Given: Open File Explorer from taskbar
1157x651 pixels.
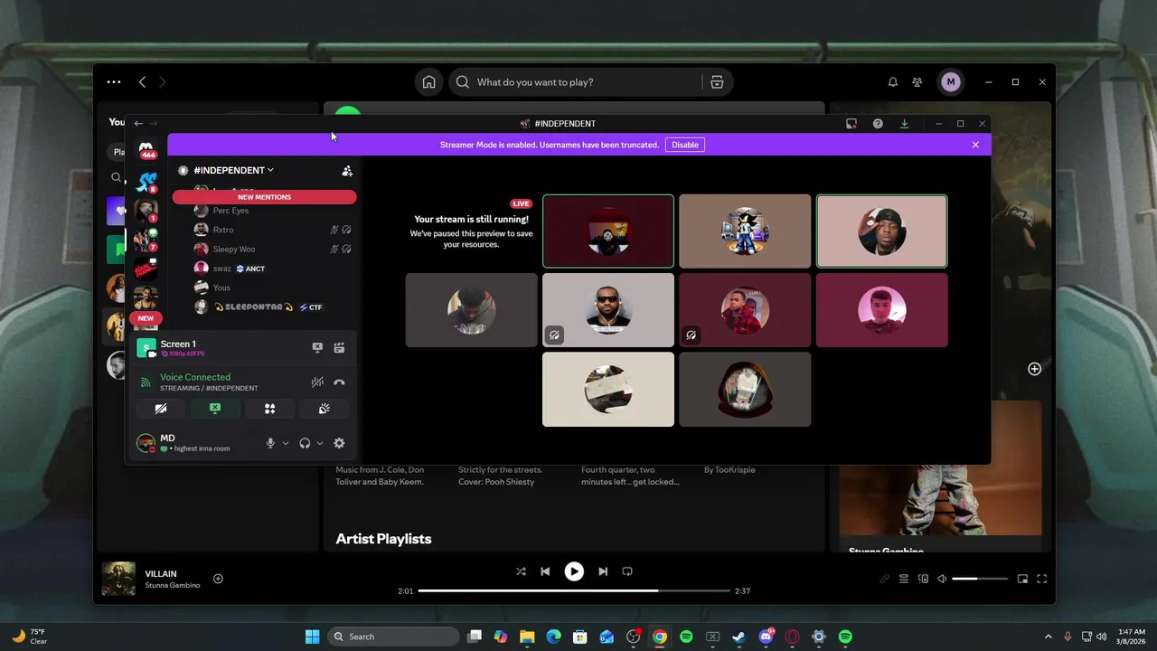Looking at the screenshot, I should [x=527, y=637].
